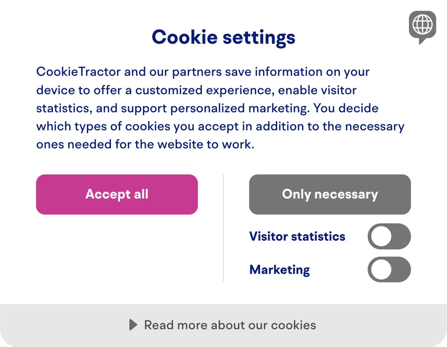Turn on the Marketing toggle
The width and height of the screenshot is (447, 347).
point(389,269)
